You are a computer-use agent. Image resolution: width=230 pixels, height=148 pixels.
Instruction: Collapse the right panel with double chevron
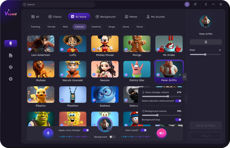184,77
